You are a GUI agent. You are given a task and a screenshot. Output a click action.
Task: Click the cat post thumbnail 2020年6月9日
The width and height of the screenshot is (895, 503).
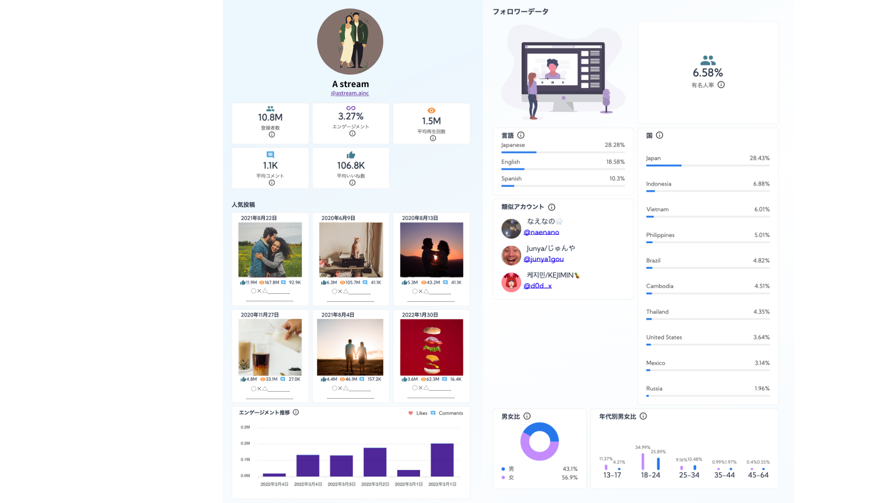(x=351, y=250)
